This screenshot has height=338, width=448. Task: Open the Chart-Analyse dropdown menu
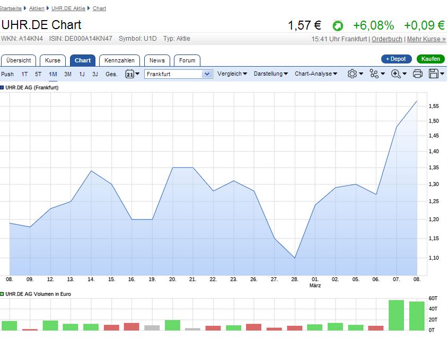click(x=316, y=74)
